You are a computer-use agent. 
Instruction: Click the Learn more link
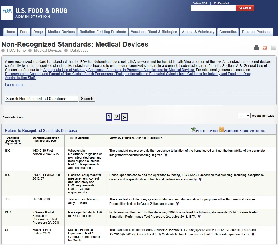(x=15, y=85)
